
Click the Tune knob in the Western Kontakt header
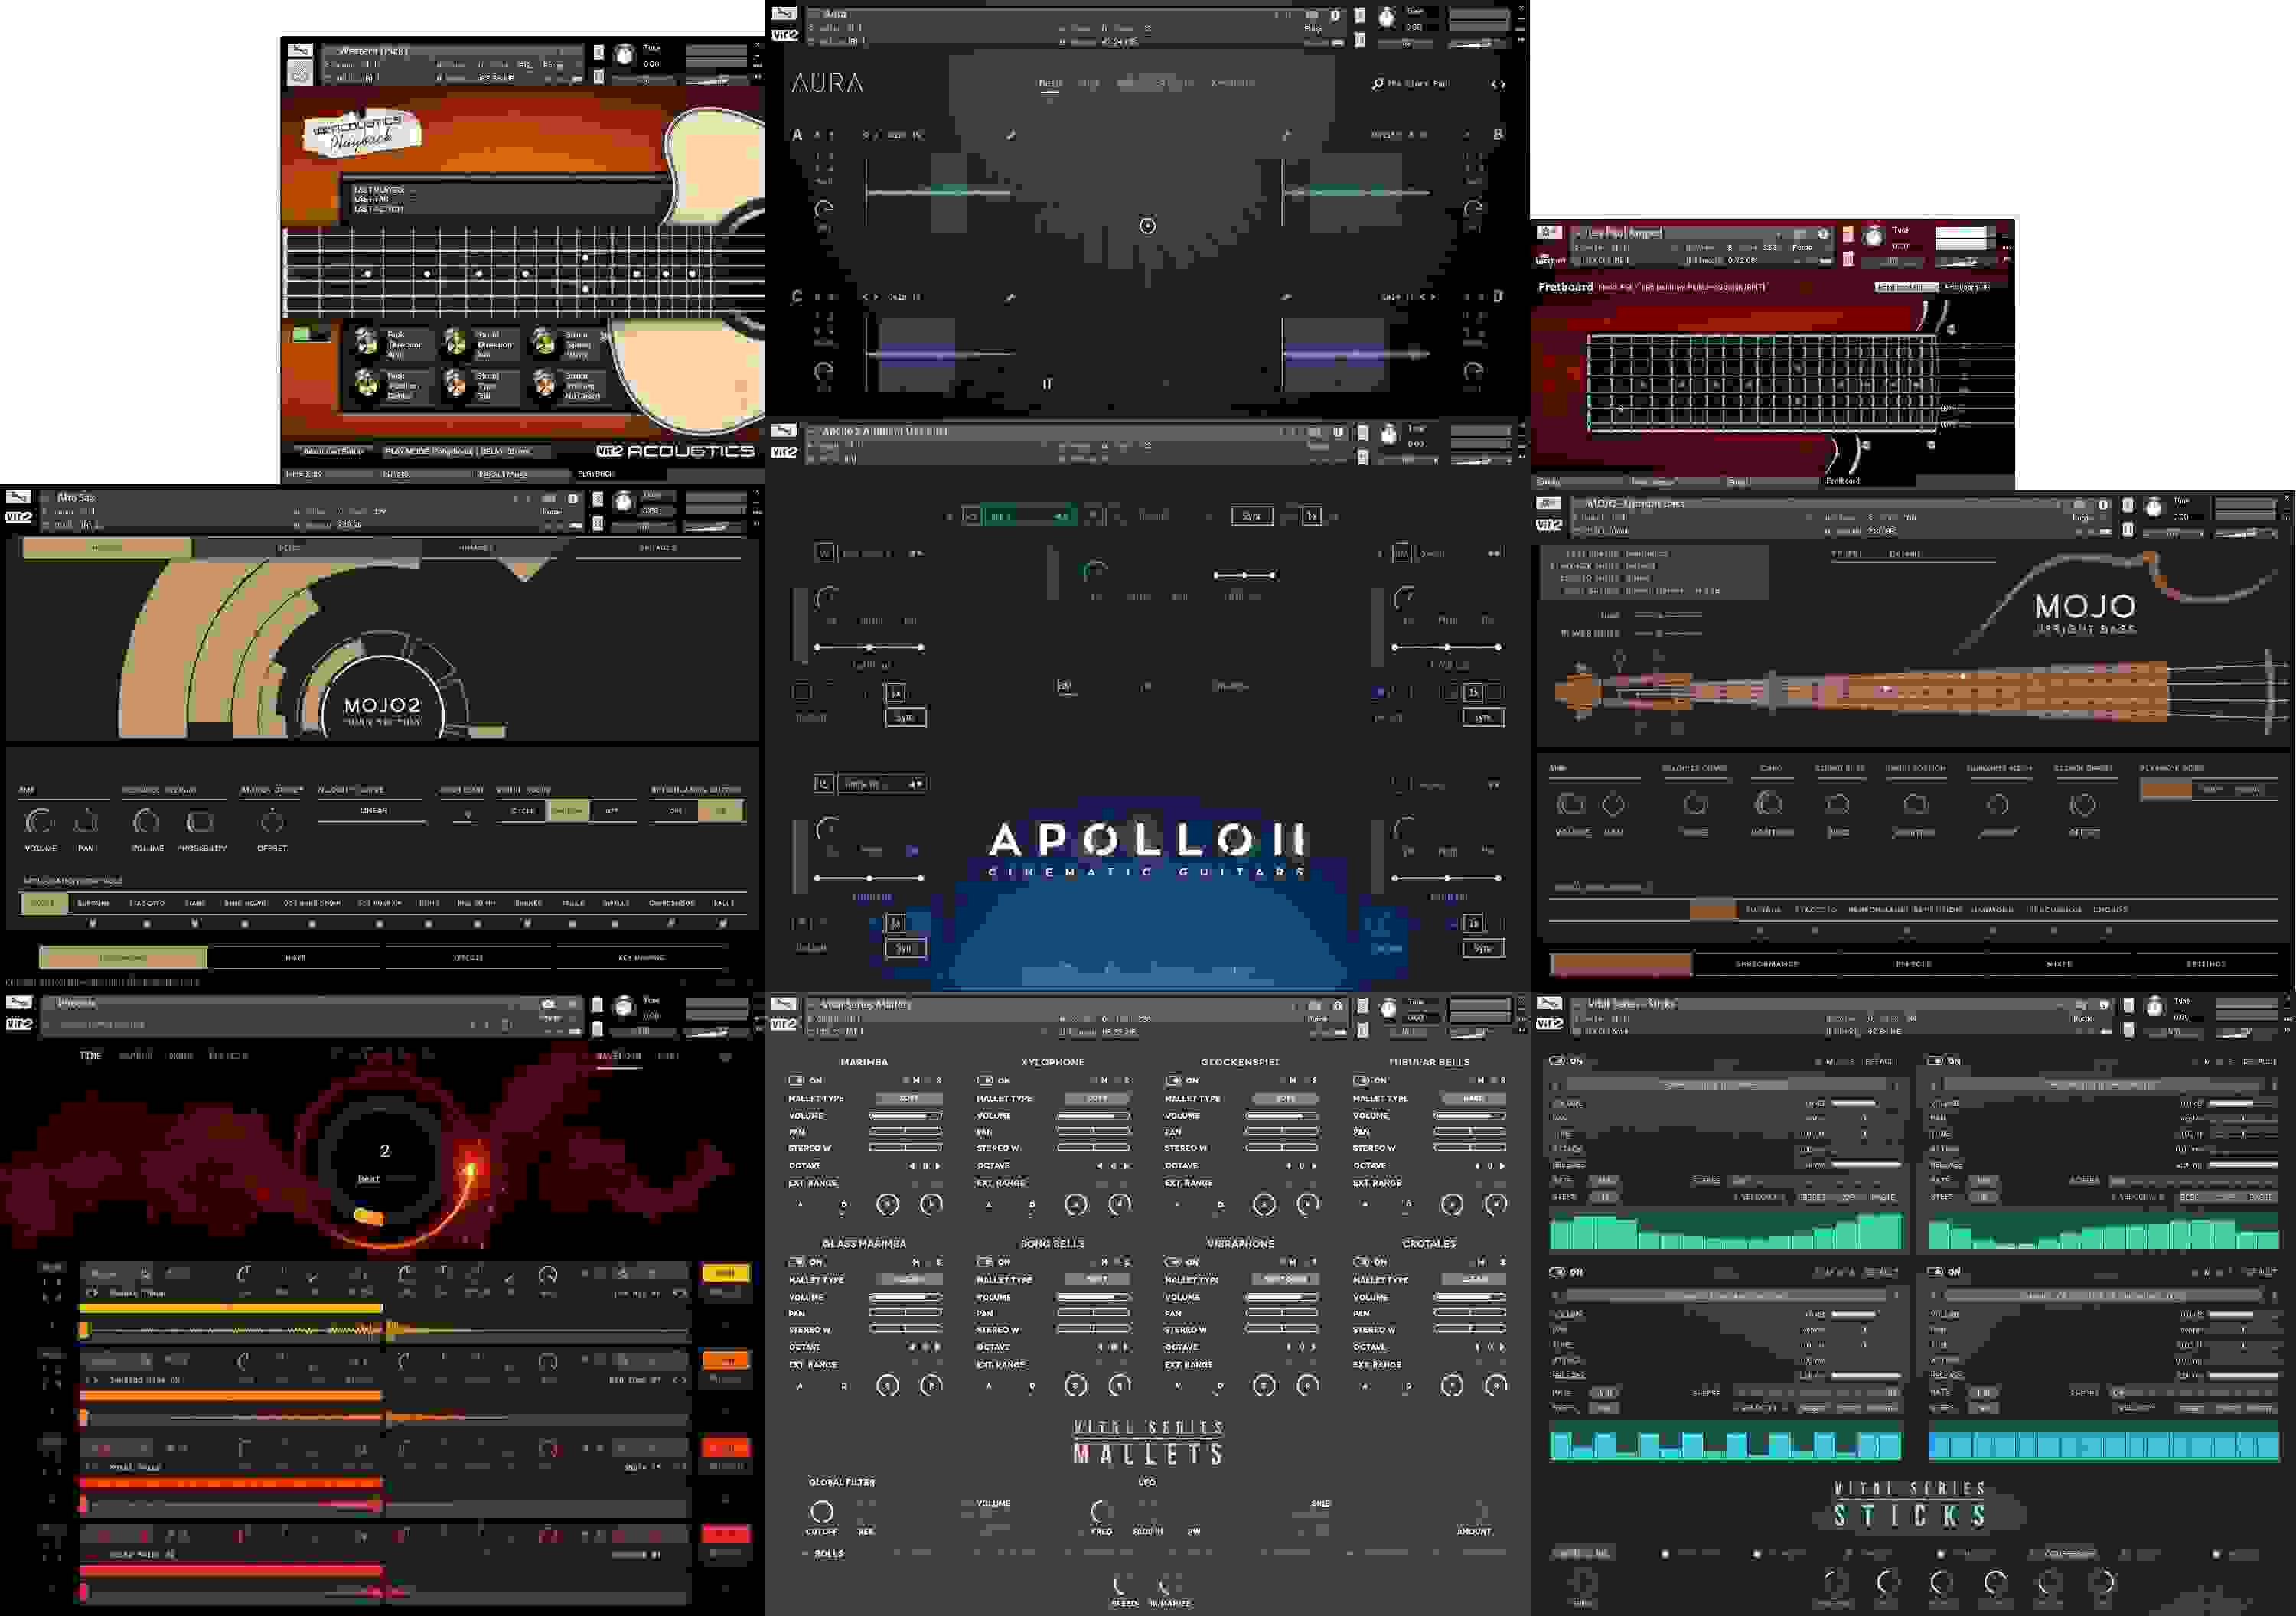(x=624, y=55)
